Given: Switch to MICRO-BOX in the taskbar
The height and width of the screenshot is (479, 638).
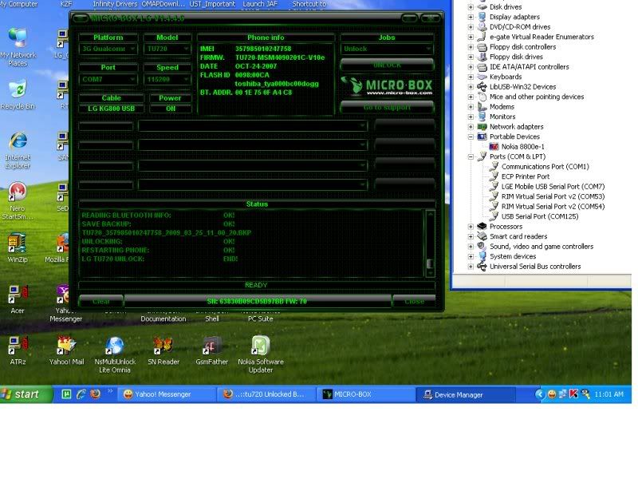Looking at the screenshot, I should click(366, 394).
